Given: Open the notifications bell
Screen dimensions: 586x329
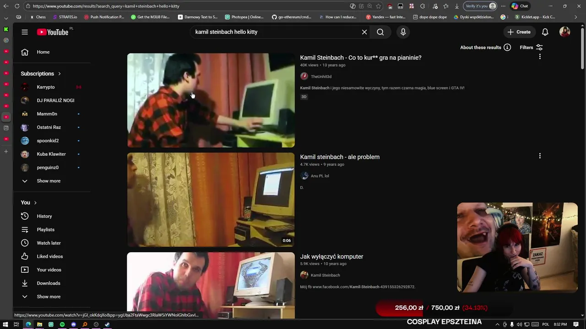Looking at the screenshot, I should 545,32.
